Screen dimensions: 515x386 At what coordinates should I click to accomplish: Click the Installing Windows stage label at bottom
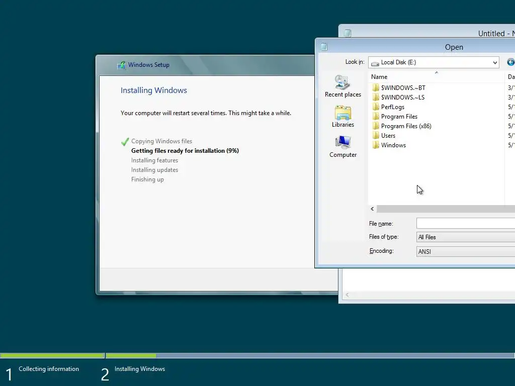[x=140, y=368]
